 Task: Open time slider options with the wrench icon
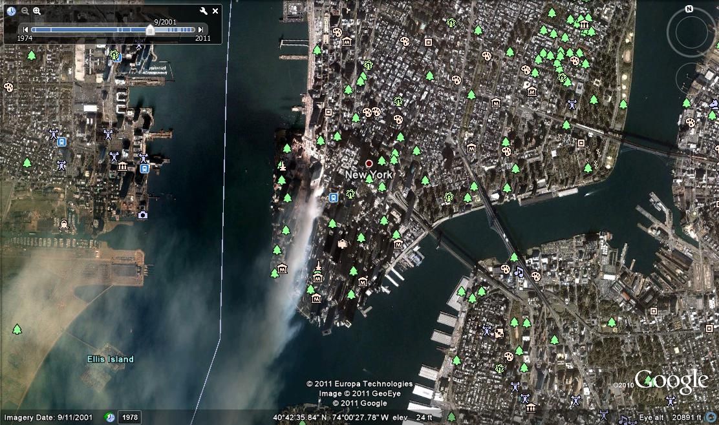[203, 11]
